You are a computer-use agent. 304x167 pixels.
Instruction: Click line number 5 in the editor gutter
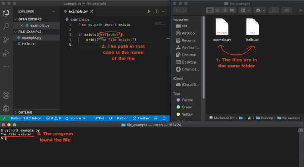click(70, 45)
